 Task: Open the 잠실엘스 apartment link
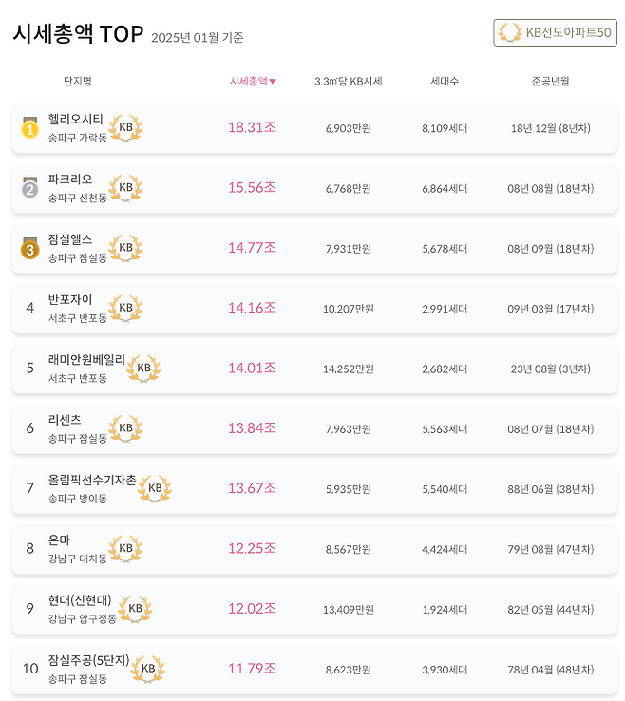point(70,239)
